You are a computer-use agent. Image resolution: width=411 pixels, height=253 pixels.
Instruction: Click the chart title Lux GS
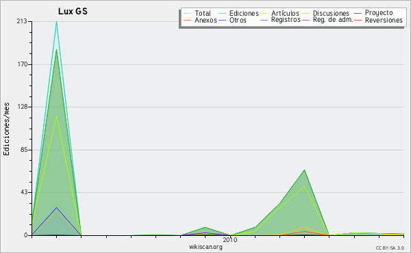pos(73,11)
